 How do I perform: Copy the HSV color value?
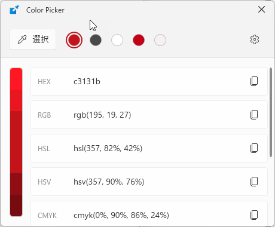pyautogui.click(x=254, y=182)
